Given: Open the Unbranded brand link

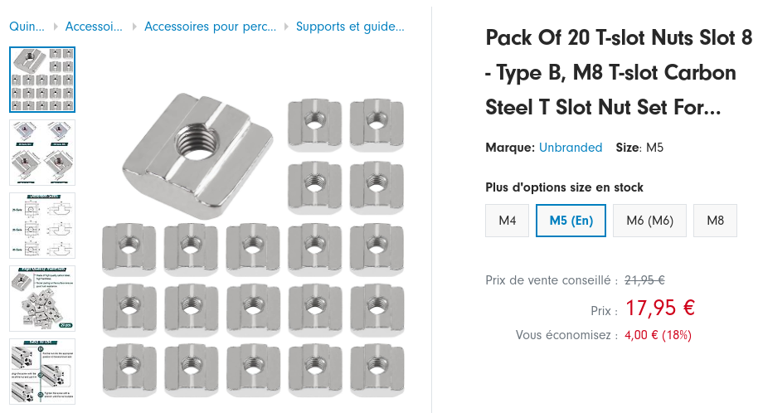Looking at the screenshot, I should point(571,148).
